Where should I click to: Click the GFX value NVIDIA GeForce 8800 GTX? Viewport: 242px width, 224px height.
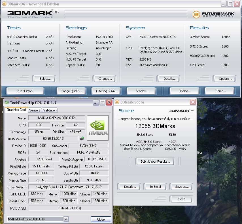(x=158, y=37)
